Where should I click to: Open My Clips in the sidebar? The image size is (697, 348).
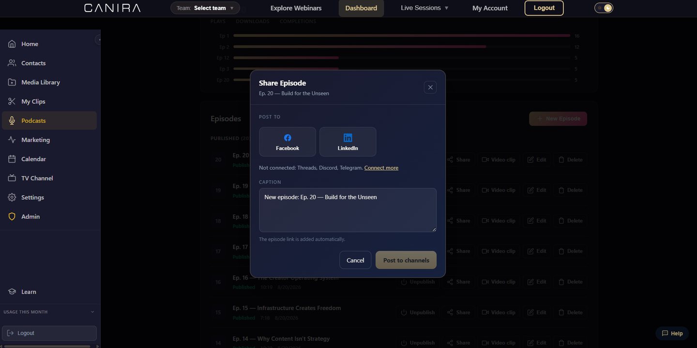click(49, 101)
